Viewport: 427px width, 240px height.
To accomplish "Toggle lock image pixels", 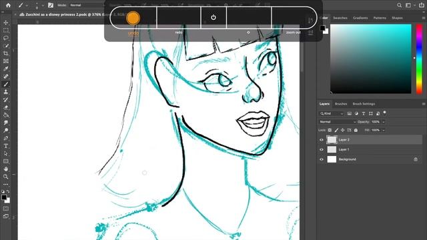I will pos(336,131).
